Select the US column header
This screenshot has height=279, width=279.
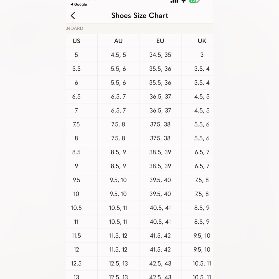(76, 41)
